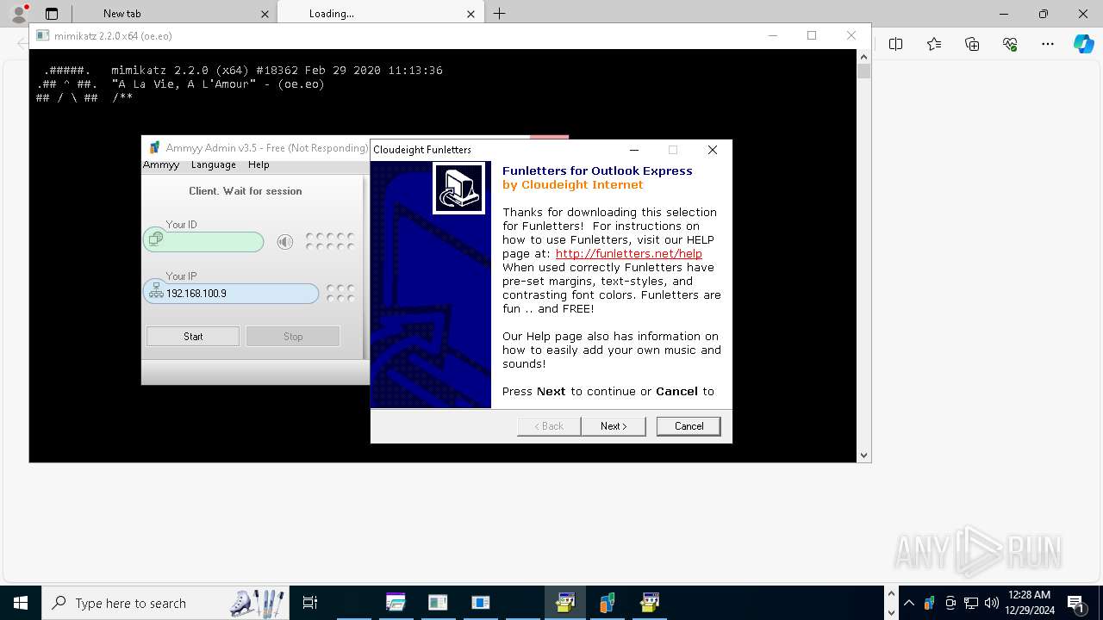Switch to the Loading... browser tab
Image resolution: width=1103 pixels, height=620 pixels.
tap(332, 14)
